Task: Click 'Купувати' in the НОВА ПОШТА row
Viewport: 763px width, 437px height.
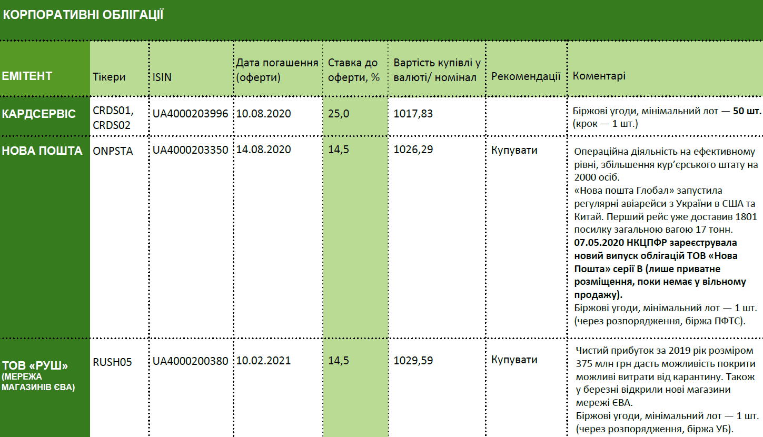Action: coord(514,150)
